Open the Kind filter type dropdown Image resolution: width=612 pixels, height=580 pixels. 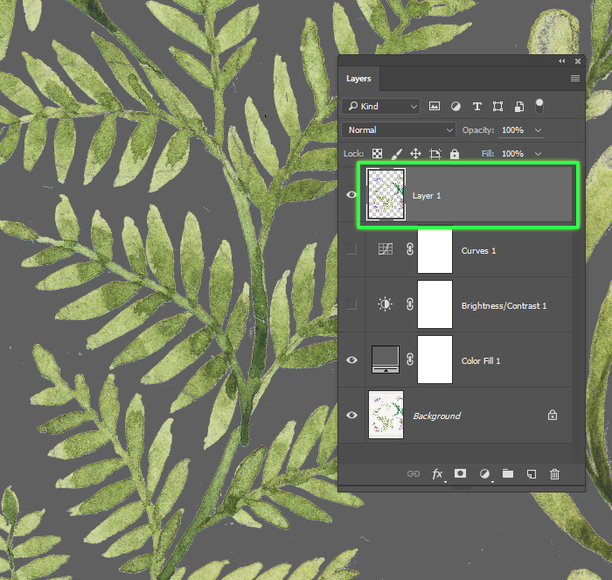pyautogui.click(x=382, y=106)
